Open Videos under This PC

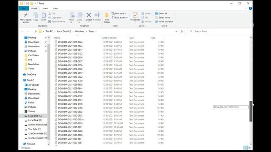[30, 111]
